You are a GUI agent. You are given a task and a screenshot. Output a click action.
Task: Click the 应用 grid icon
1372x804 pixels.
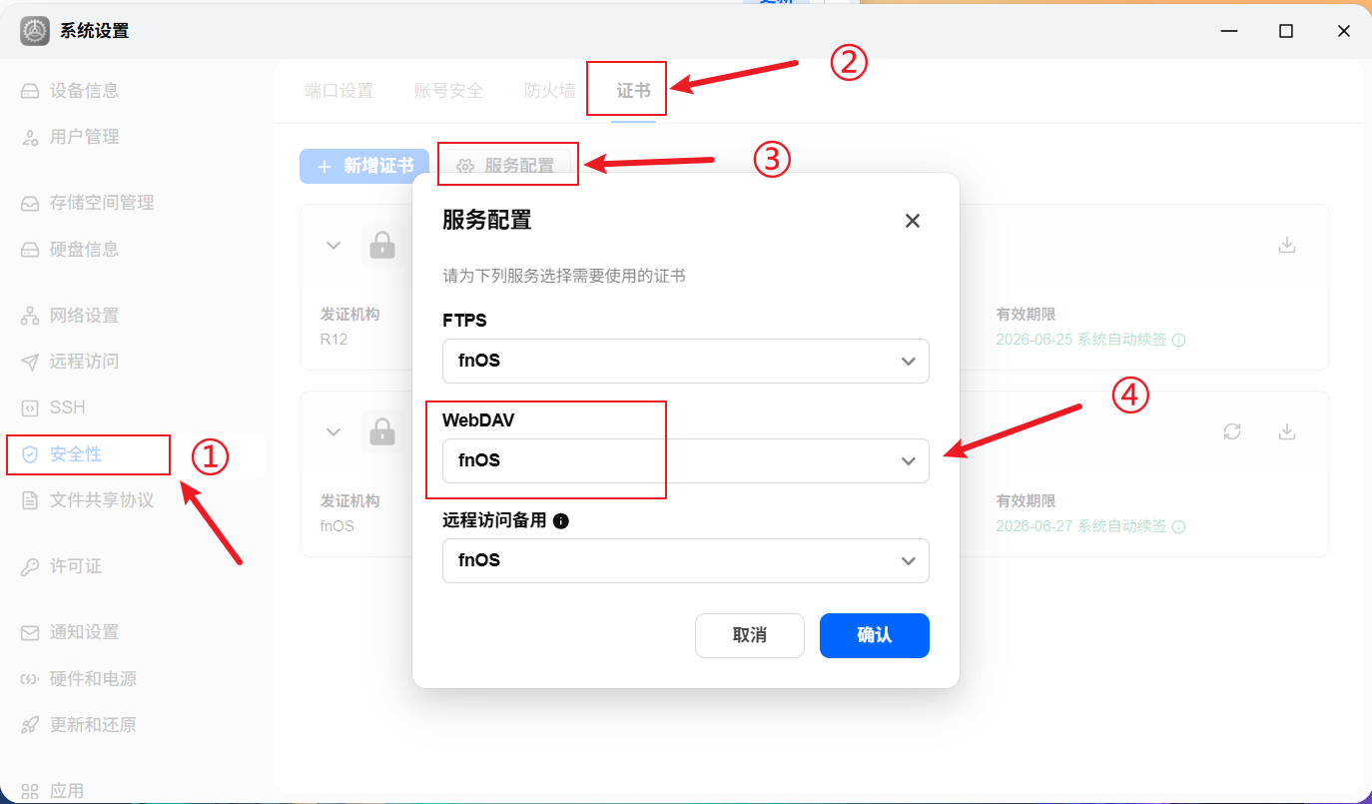30,791
